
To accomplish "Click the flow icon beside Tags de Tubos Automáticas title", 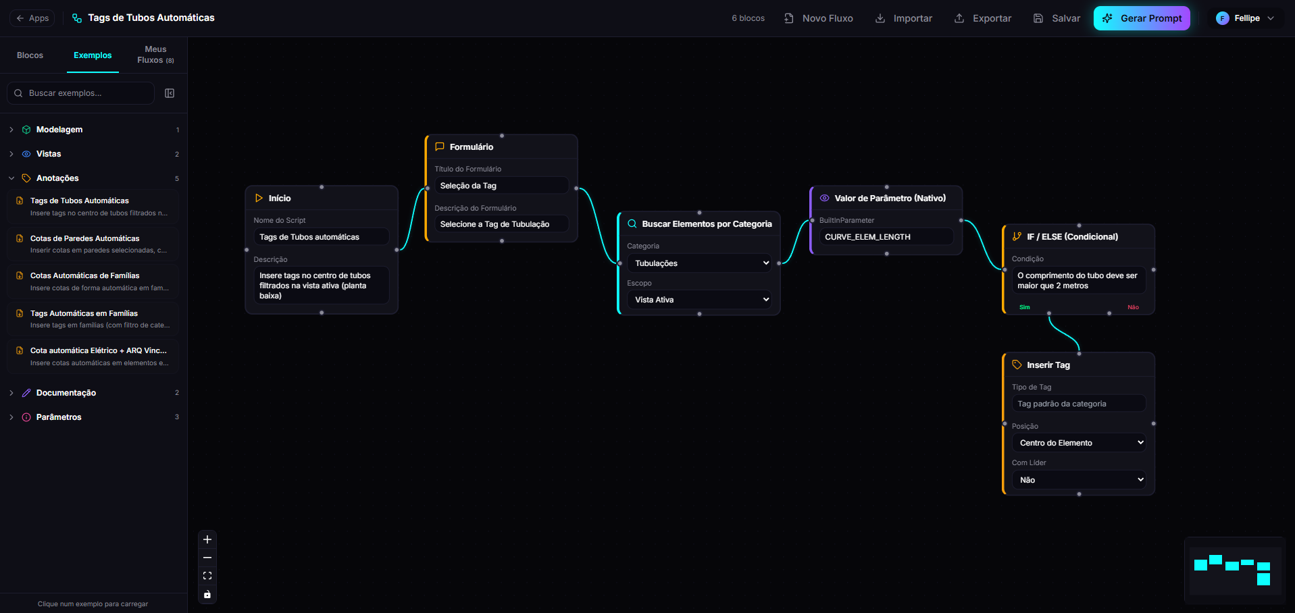I will tap(77, 18).
